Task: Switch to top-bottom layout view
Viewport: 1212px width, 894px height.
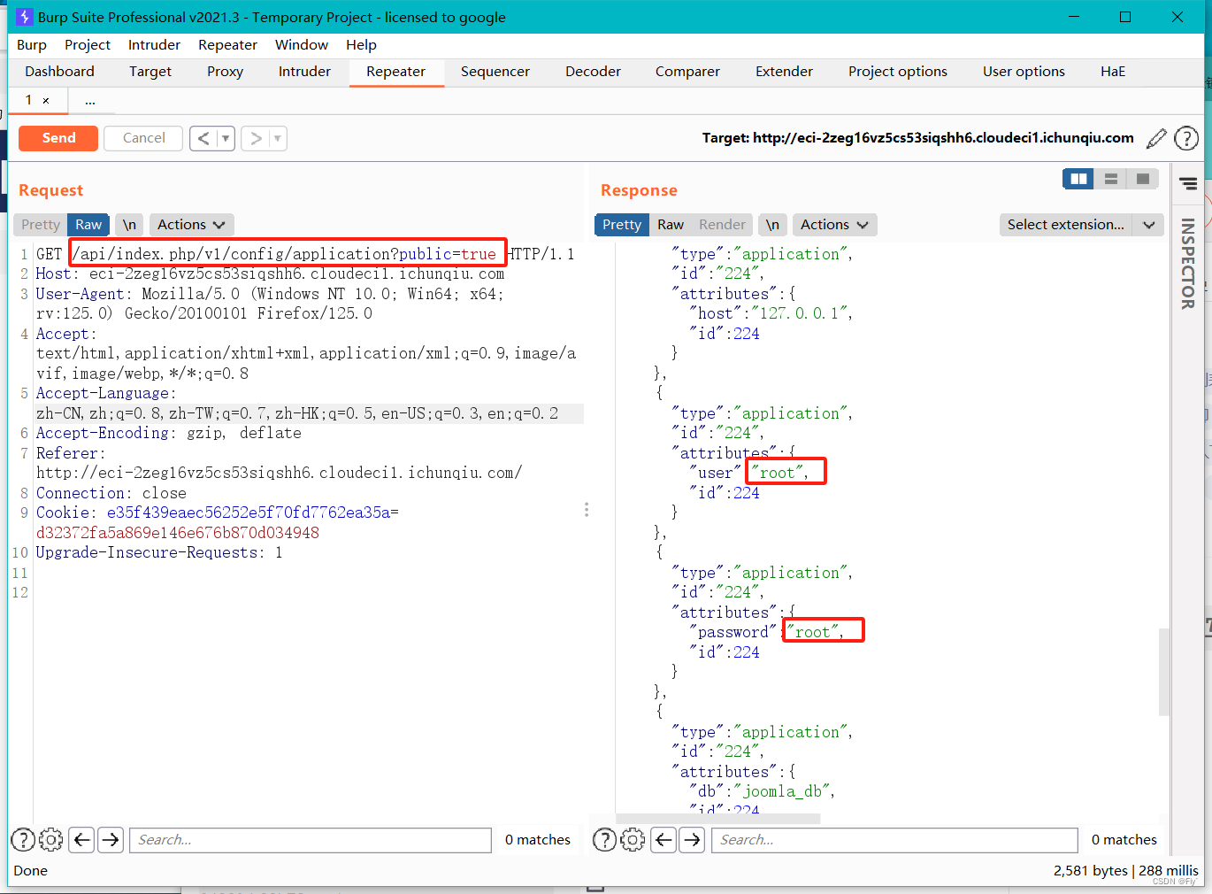Action: pyautogui.click(x=1111, y=179)
